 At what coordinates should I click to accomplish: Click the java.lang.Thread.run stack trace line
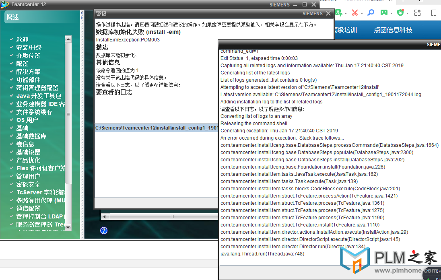pos(262,254)
